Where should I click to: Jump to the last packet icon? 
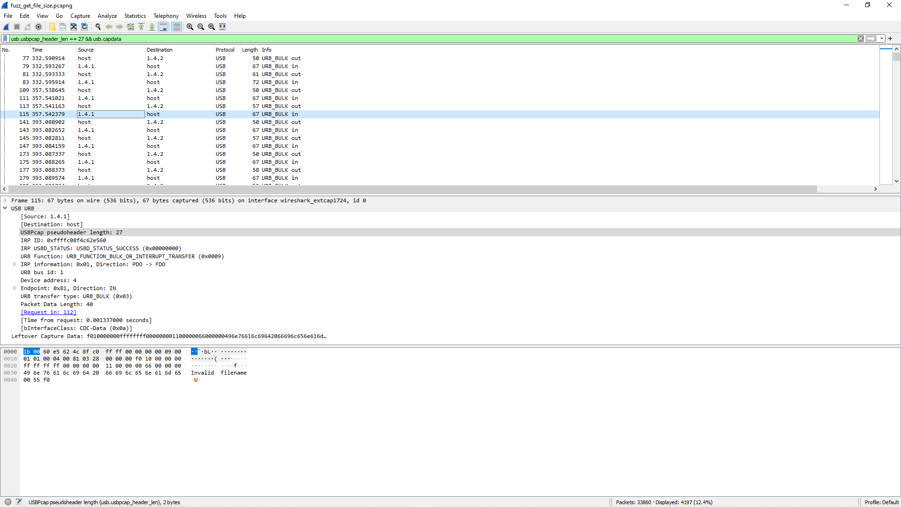(152, 27)
